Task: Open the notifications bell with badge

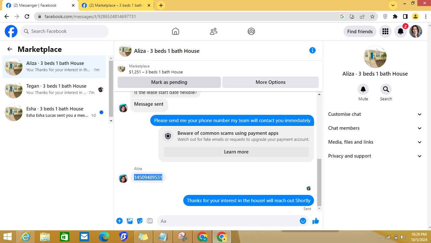Action: (x=401, y=31)
